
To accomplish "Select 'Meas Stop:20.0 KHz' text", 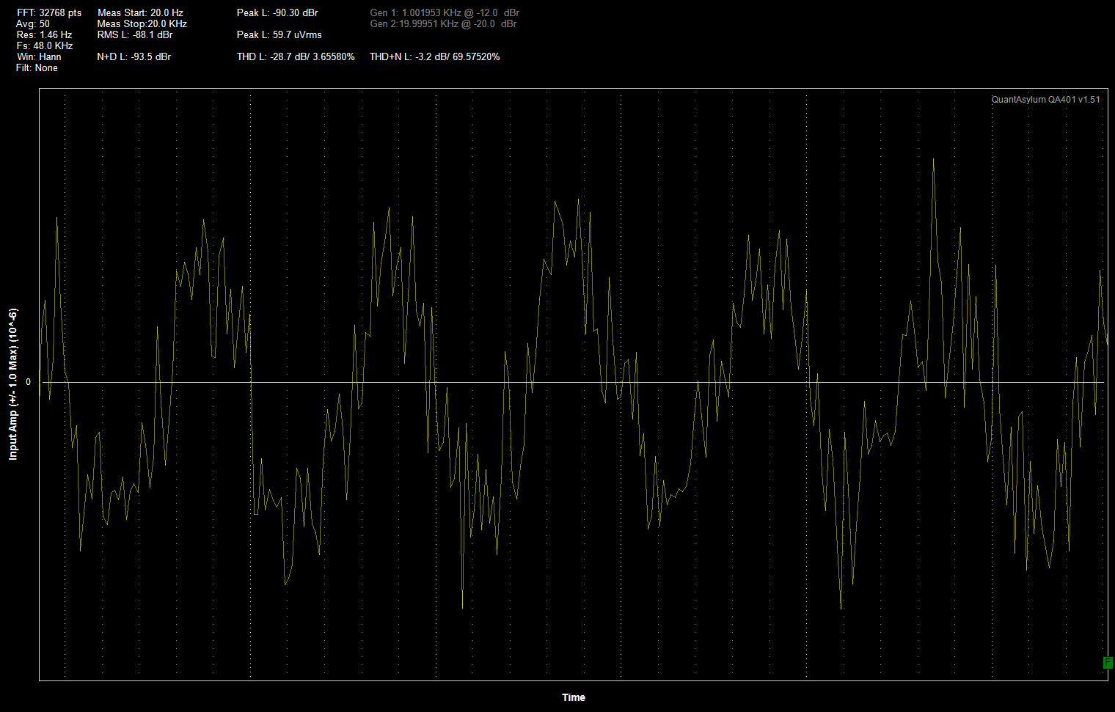I will coord(142,24).
